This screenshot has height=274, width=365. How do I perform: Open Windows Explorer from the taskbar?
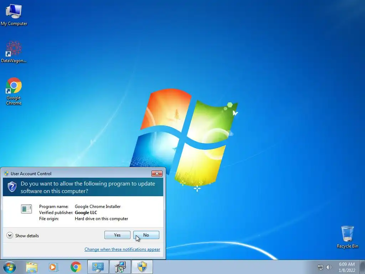point(32,267)
